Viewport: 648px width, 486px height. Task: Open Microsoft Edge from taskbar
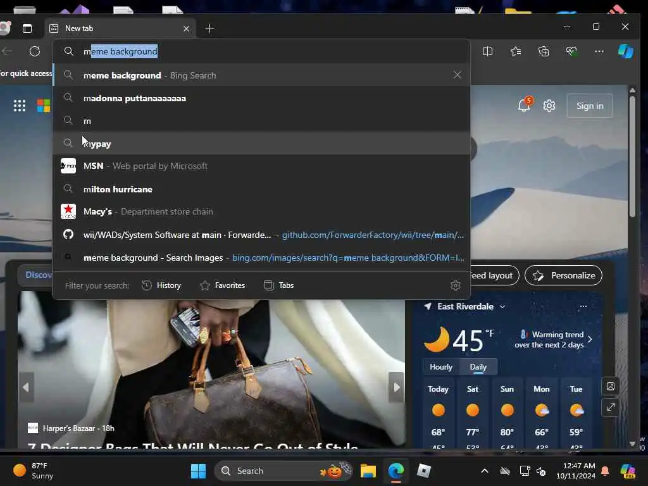click(x=396, y=471)
